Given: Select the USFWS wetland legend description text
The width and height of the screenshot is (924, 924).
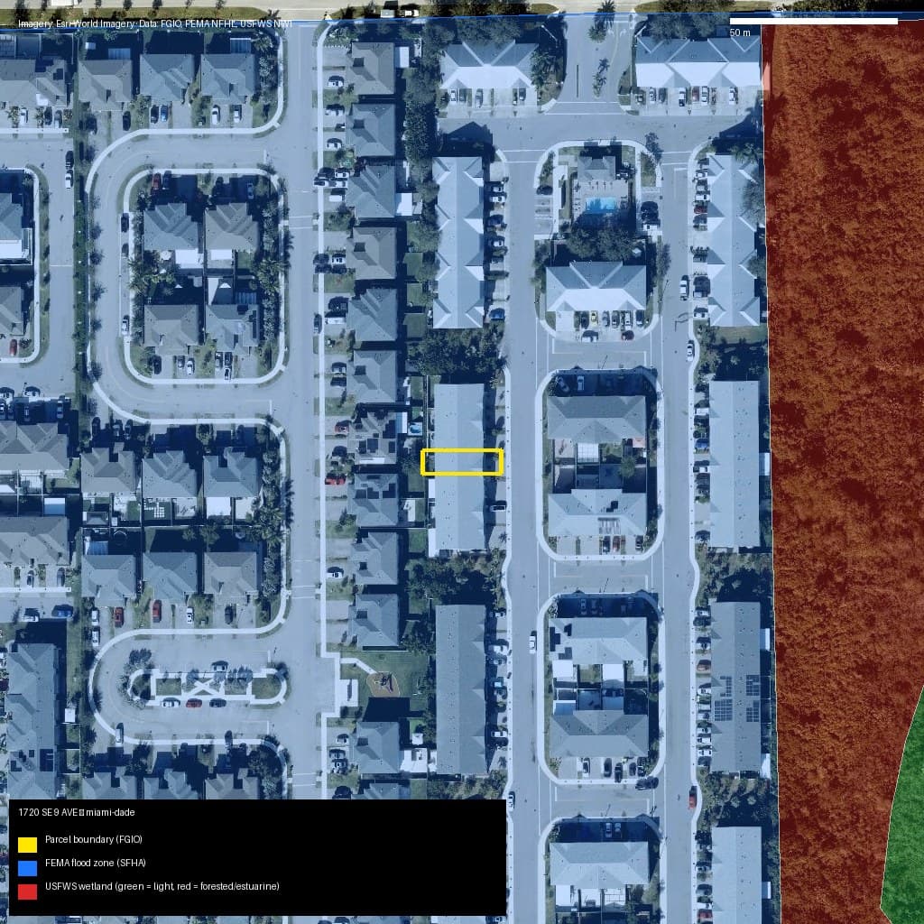Looking at the screenshot, I should click(162, 886).
